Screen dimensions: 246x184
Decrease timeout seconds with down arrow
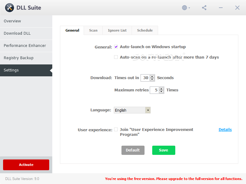pyautogui.click(x=152, y=79)
